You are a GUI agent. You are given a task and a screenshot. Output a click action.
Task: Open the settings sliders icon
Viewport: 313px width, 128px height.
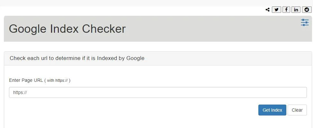(305, 22)
